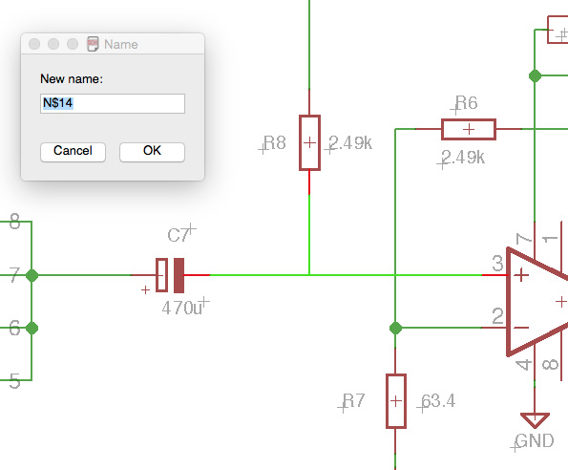This screenshot has height=470, width=568.
Task: Click the close button of Name dialog
Action: (x=34, y=44)
